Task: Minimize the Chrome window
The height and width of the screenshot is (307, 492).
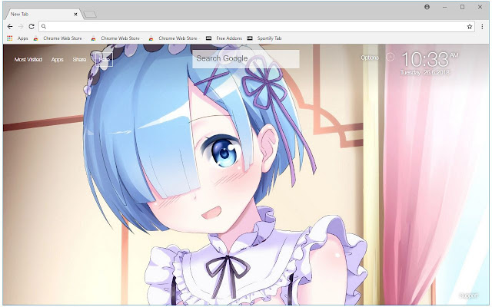Action: point(444,7)
